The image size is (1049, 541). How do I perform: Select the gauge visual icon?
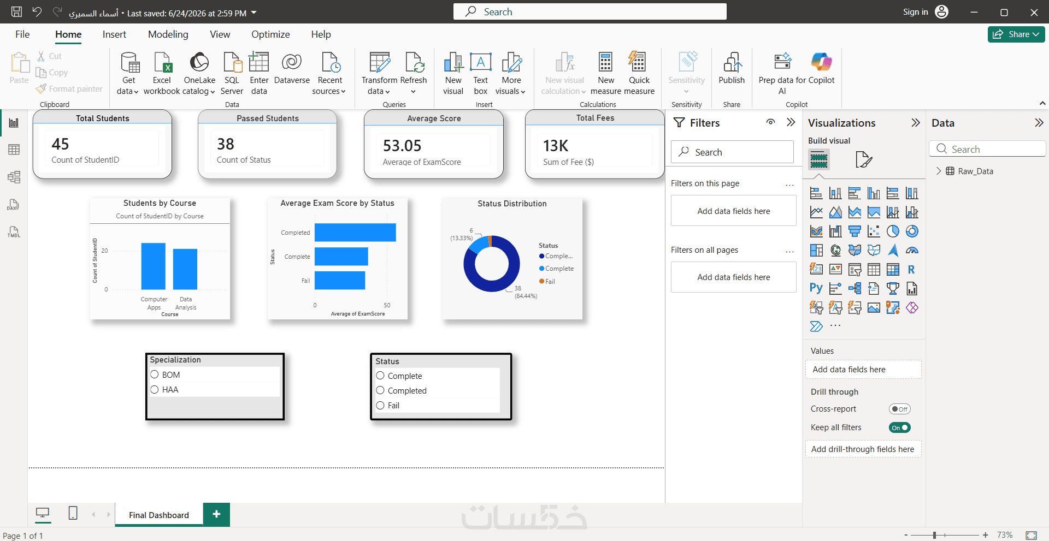tap(912, 251)
